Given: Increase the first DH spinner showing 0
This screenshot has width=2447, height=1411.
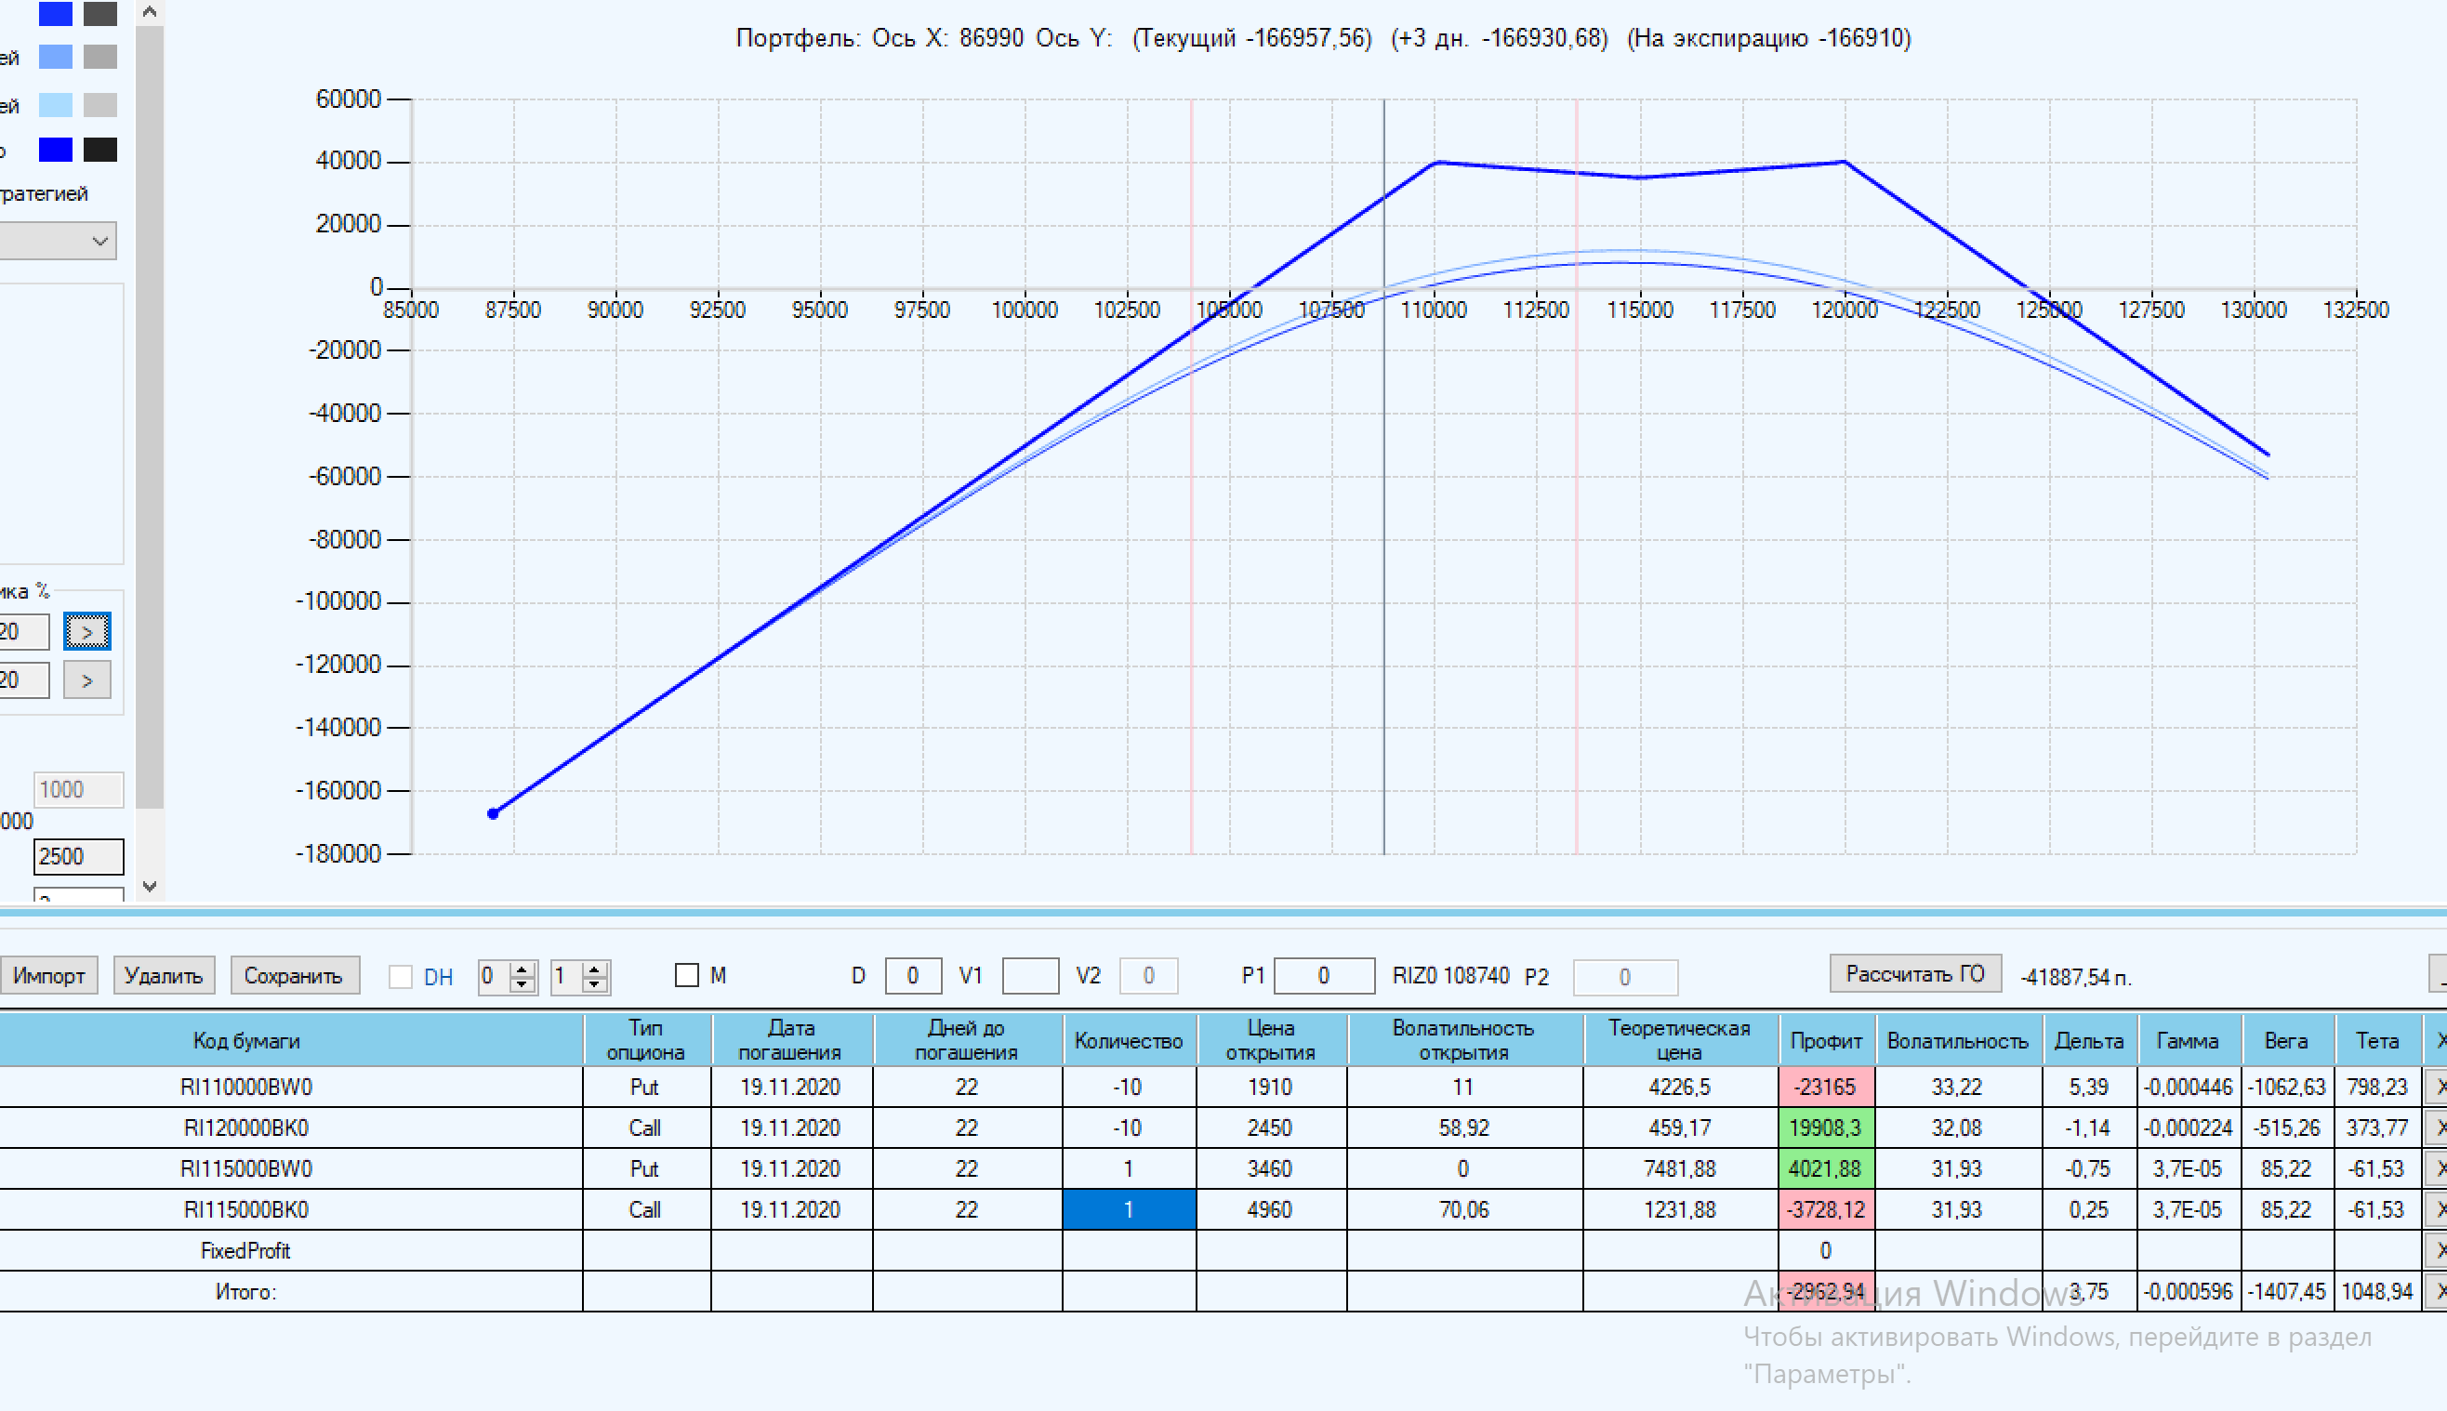Looking at the screenshot, I should click(x=522, y=969).
